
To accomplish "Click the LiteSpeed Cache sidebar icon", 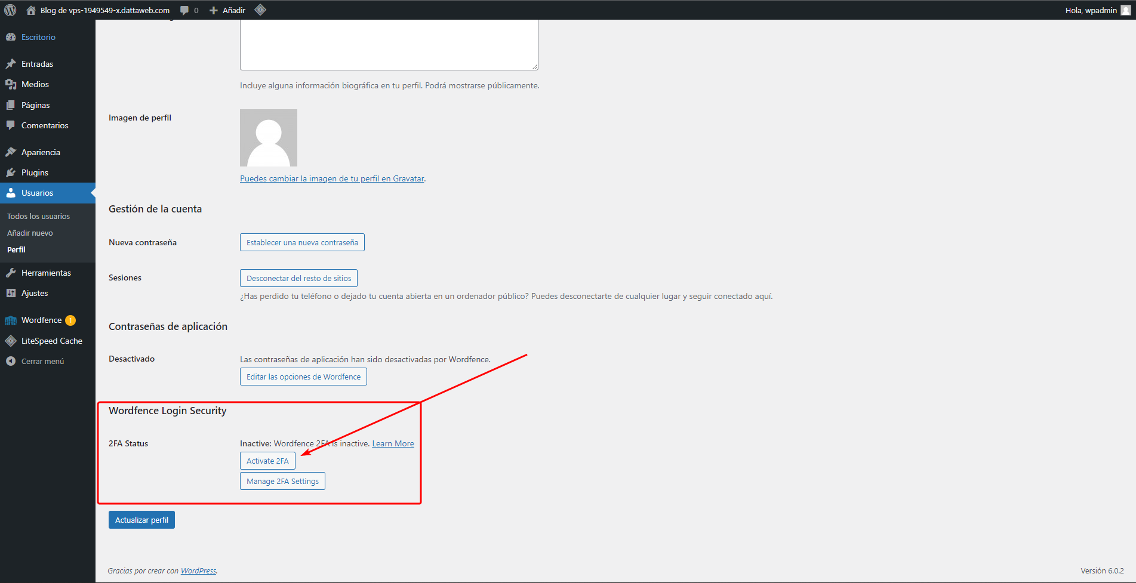I will click(x=11, y=341).
